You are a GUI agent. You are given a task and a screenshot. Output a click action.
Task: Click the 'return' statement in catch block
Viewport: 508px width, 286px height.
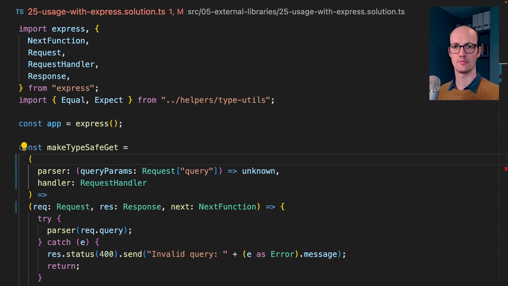tap(62, 266)
